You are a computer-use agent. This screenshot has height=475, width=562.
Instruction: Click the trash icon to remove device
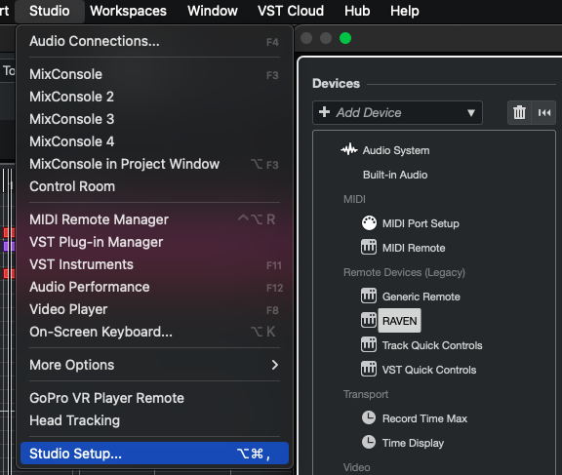click(x=519, y=113)
